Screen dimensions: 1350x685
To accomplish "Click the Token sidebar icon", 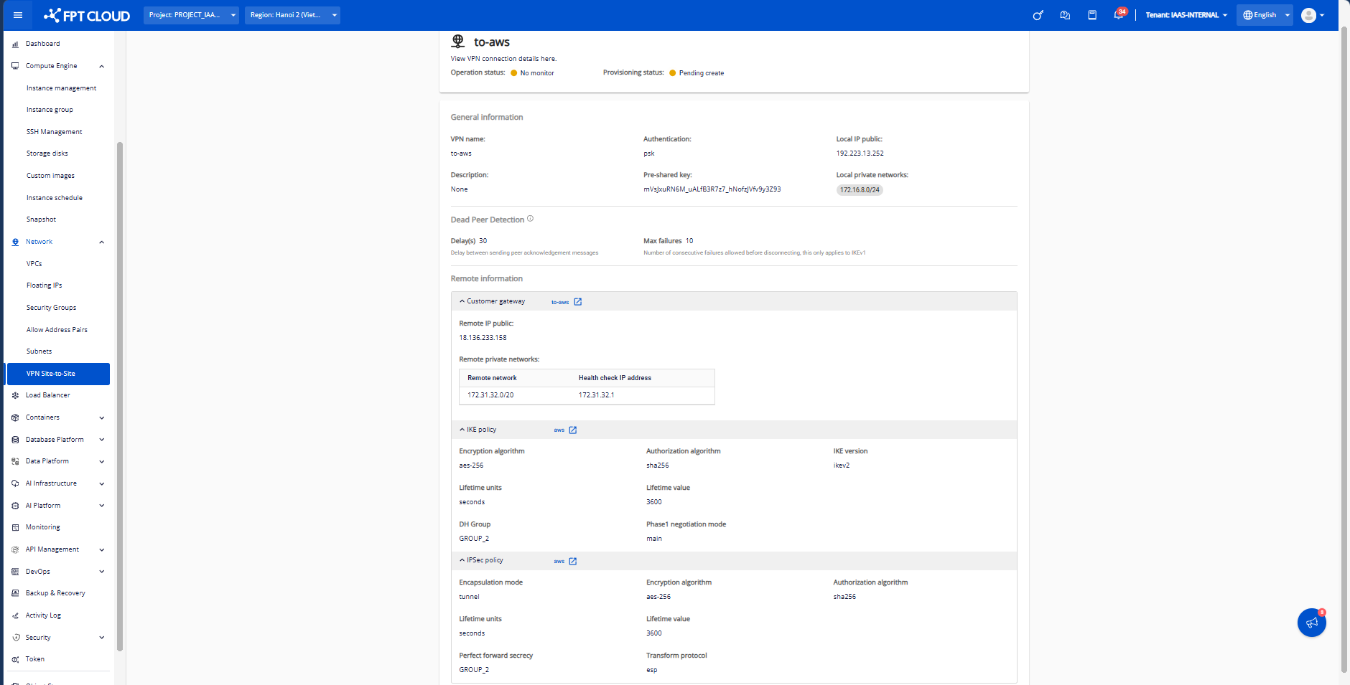I will coord(15,659).
